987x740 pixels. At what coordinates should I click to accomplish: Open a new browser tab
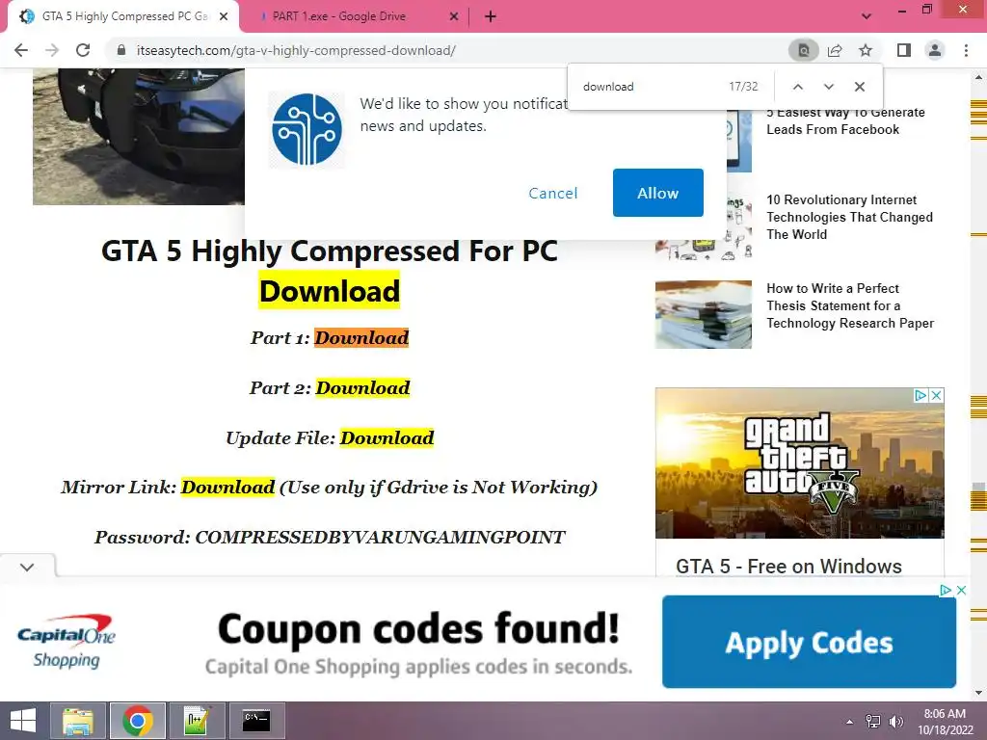[x=491, y=17]
